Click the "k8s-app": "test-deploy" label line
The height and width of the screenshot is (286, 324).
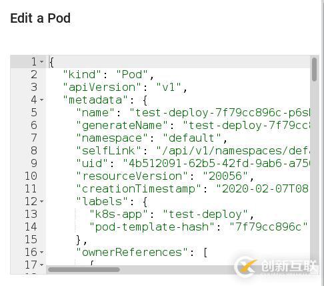(x=171, y=214)
